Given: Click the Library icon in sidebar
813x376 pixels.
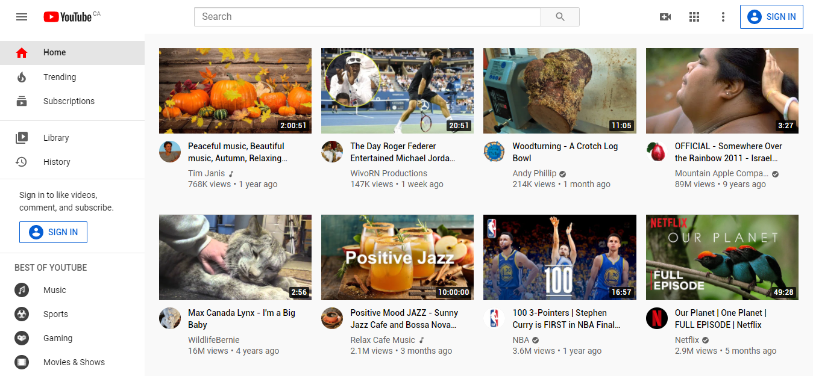Looking at the screenshot, I should (x=22, y=138).
